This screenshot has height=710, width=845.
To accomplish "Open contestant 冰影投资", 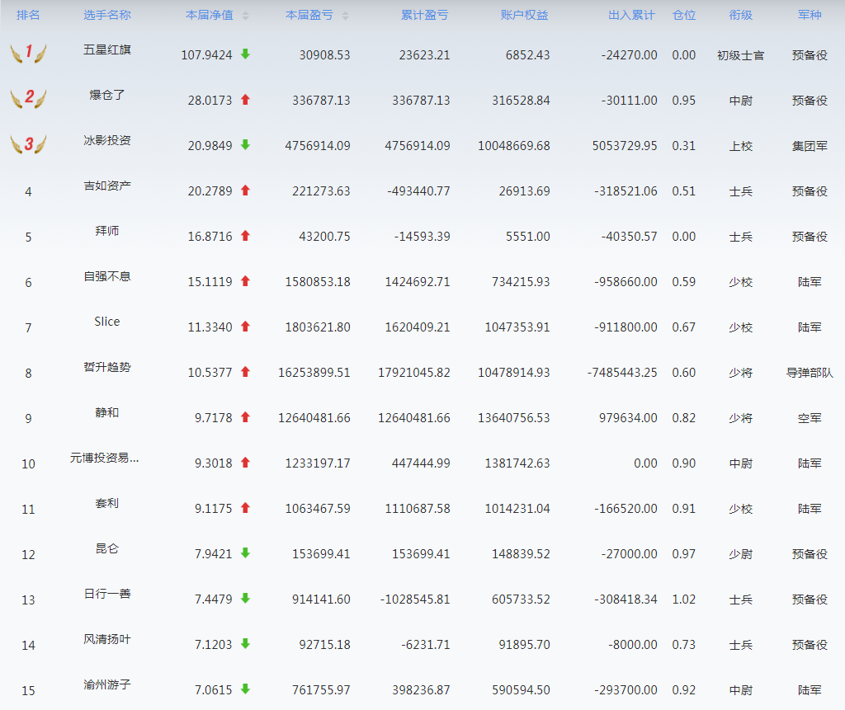I will coord(107,140).
